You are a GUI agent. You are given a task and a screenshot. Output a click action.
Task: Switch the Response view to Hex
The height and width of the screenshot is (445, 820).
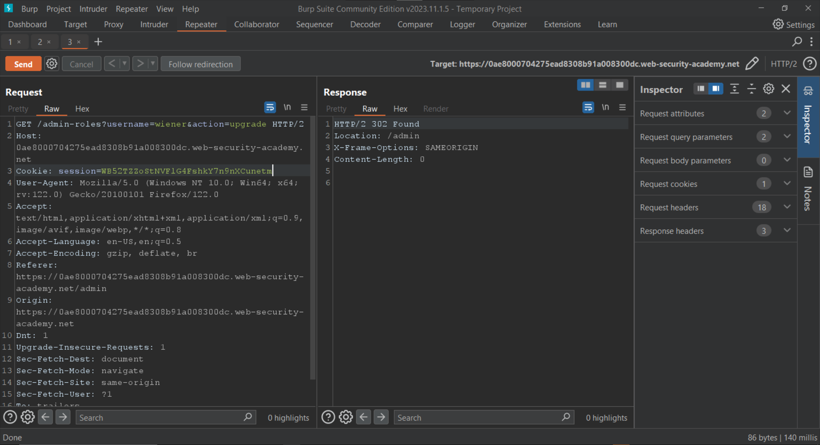pyautogui.click(x=400, y=109)
